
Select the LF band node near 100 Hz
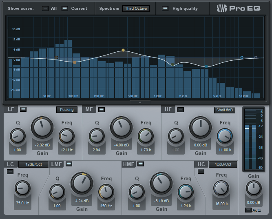(75, 62)
